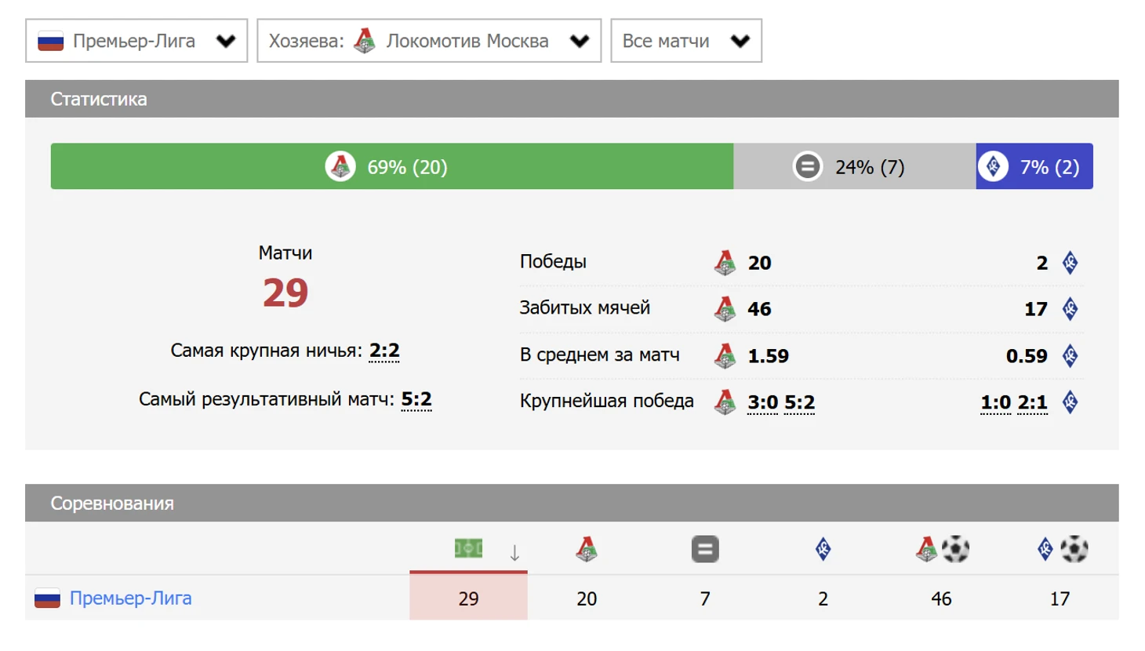This screenshot has height=651, width=1145.
Task: Click Russian flag beside Премьер-Лига row
Action: 47,598
